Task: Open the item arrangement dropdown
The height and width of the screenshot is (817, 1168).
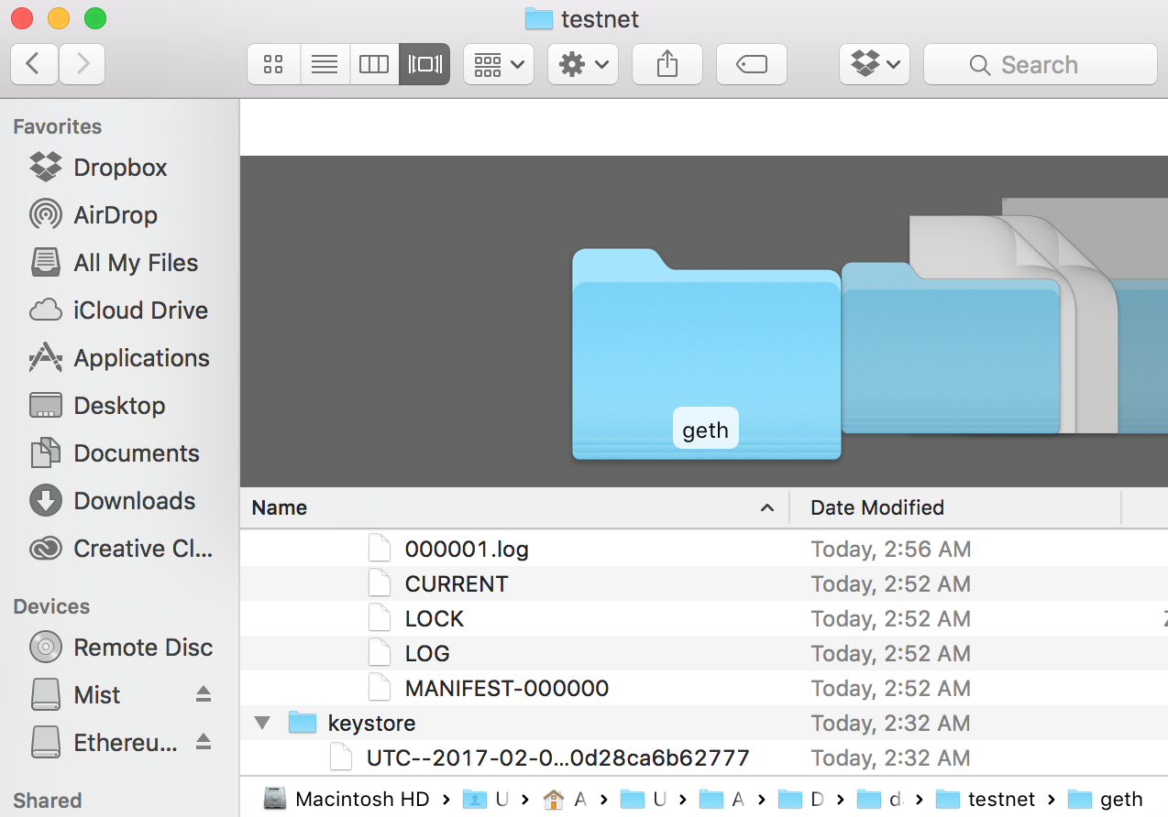Action: point(499,64)
